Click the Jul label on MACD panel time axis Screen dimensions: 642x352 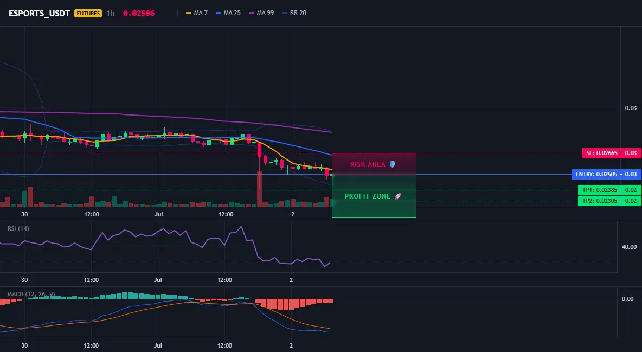pyautogui.click(x=158, y=345)
